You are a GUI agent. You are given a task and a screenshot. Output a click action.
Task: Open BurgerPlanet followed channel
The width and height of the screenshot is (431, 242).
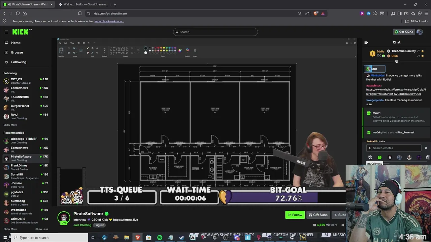[26, 108]
